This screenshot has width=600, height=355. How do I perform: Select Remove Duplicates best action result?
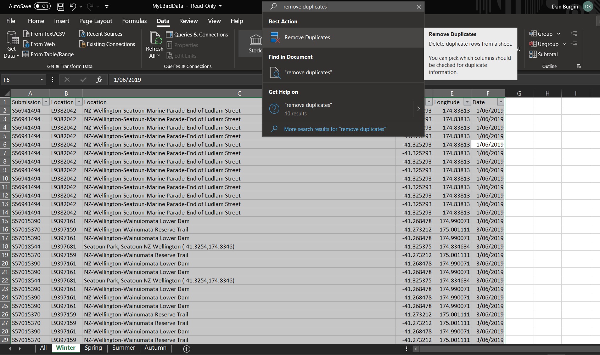[x=307, y=38]
